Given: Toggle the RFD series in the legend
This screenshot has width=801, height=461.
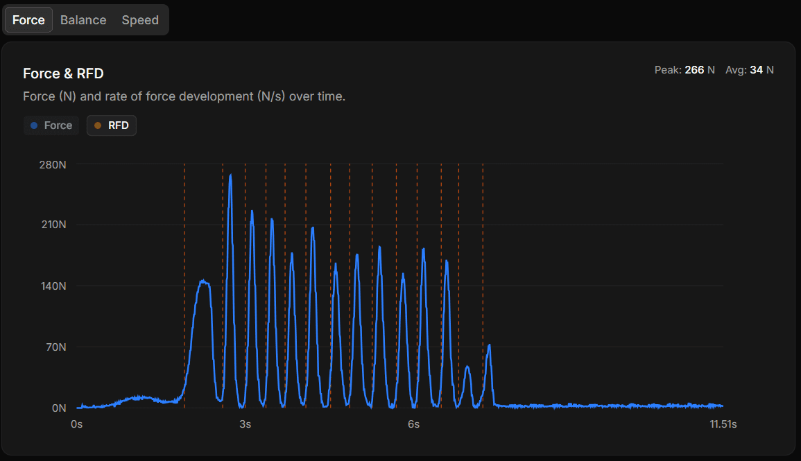Looking at the screenshot, I should pyautogui.click(x=112, y=125).
